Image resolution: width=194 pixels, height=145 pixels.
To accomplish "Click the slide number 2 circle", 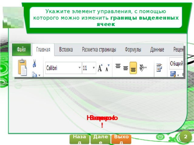I will [x=186, y=137].
